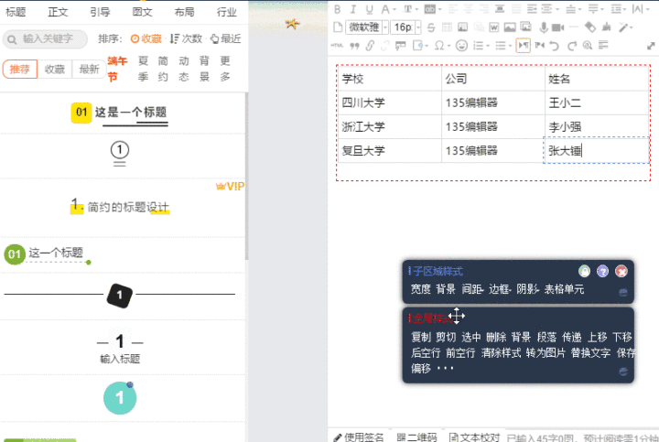Select the 01 这是一个标题 yellow template
The height and width of the screenshot is (442, 659).
click(120, 113)
